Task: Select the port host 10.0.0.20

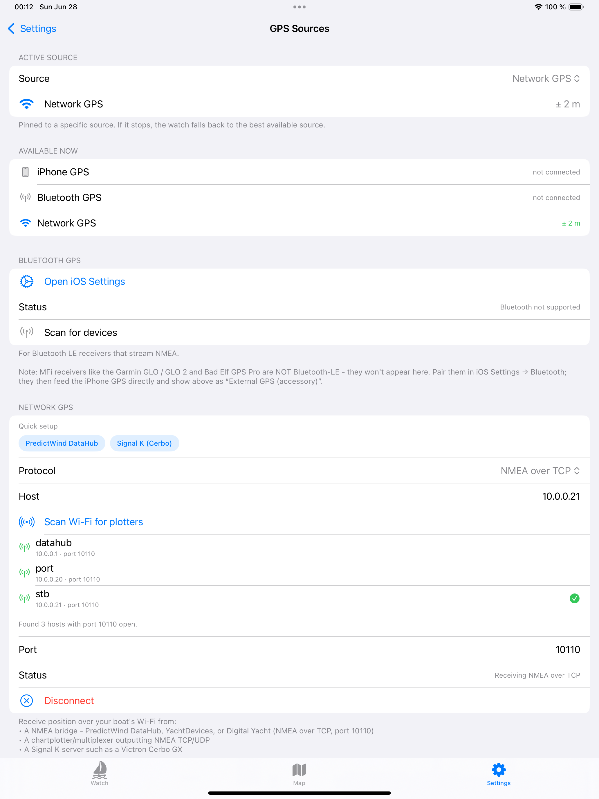Action: (x=299, y=573)
